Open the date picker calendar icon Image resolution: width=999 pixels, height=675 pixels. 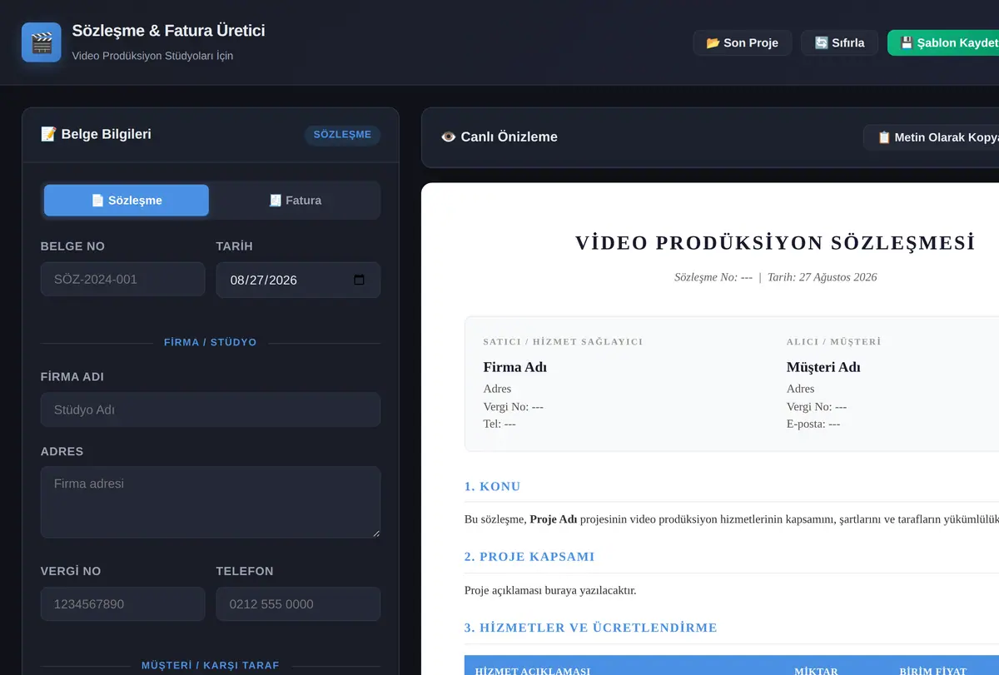tap(359, 280)
